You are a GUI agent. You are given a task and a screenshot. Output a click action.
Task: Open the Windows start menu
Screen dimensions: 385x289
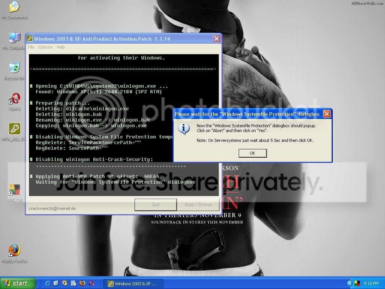coord(18,283)
